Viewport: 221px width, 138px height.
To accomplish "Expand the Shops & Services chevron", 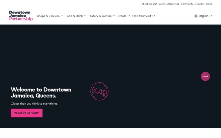I will pos(62,16).
